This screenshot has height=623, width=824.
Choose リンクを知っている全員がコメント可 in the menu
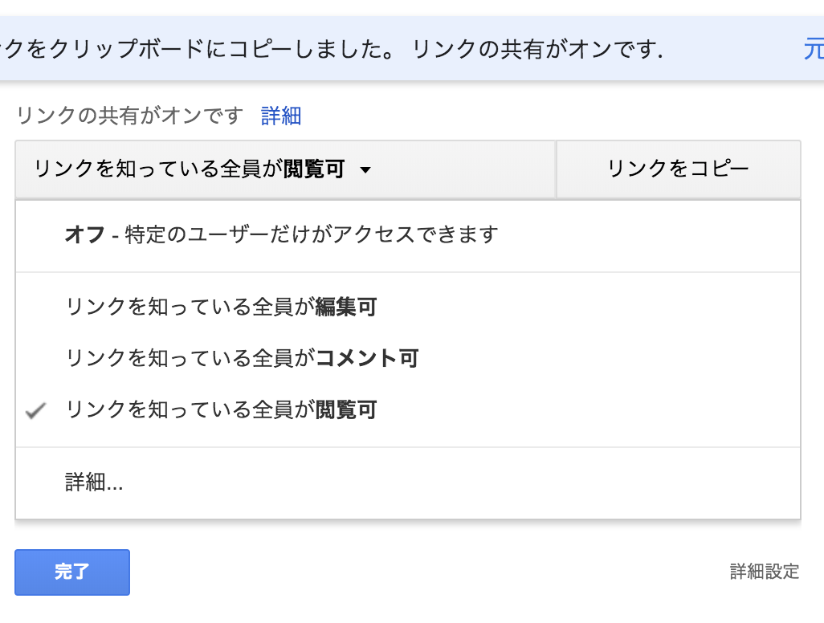(x=242, y=358)
